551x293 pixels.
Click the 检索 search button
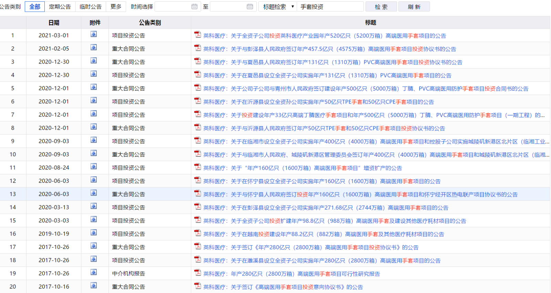381,7
